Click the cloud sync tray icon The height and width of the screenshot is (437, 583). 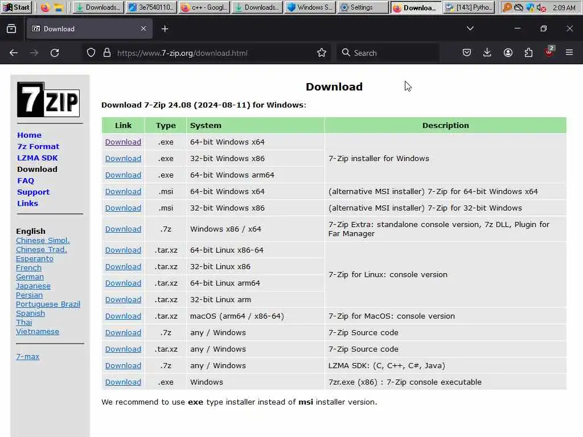pyautogui.click(x=518, y=7)
